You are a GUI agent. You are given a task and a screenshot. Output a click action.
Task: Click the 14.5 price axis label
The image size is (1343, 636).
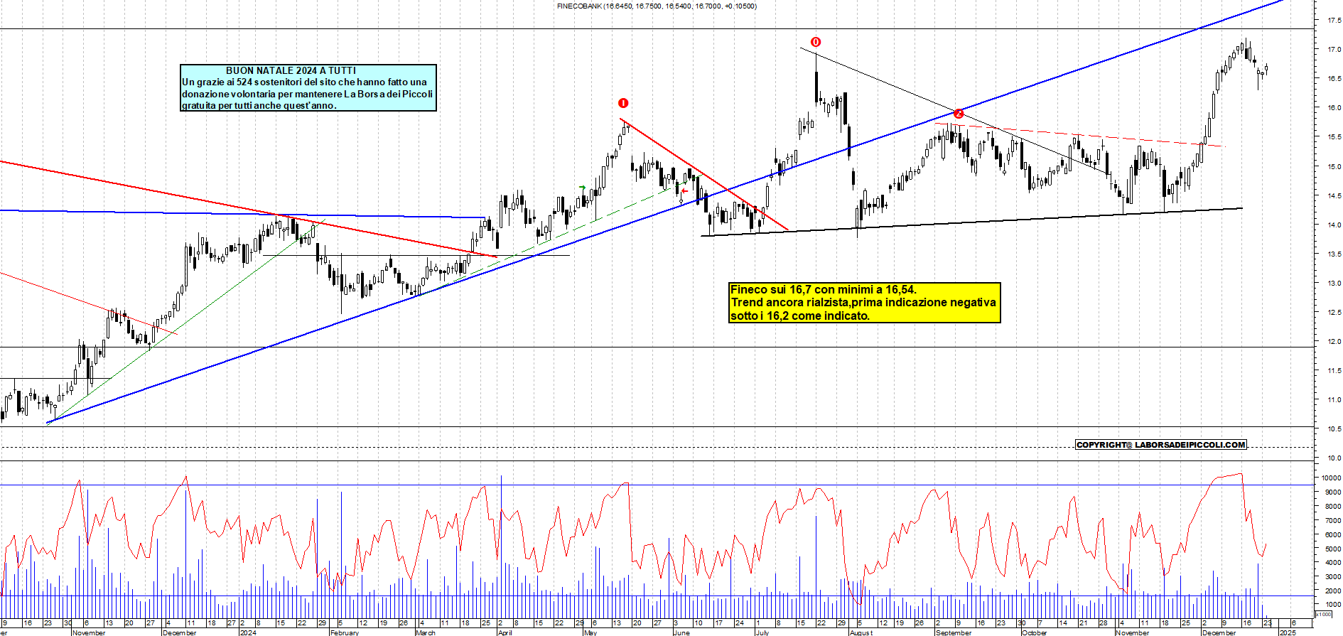coord(1334,195)
